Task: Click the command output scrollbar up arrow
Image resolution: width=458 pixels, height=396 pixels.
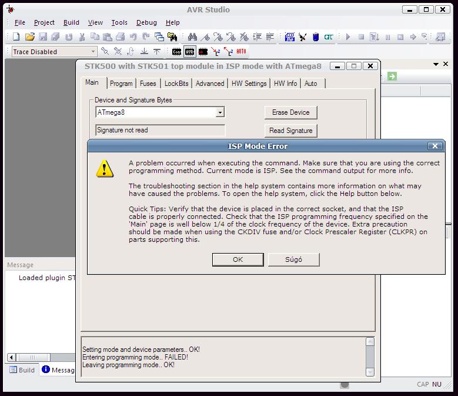Action: pyautogui.click(x=370, y=341)
